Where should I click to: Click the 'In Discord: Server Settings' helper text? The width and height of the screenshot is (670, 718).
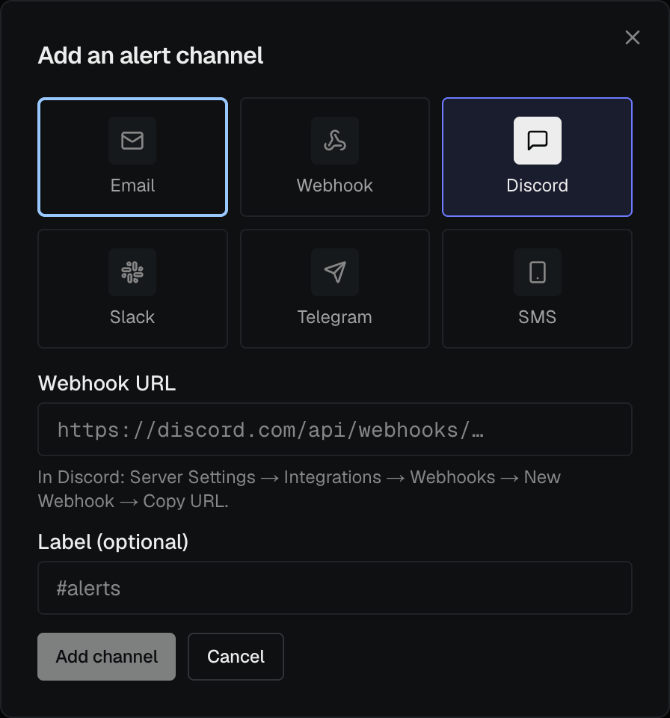300,489
